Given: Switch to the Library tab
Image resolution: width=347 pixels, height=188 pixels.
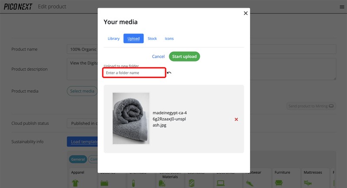Looking at the screenshot, I should (114, 39).
